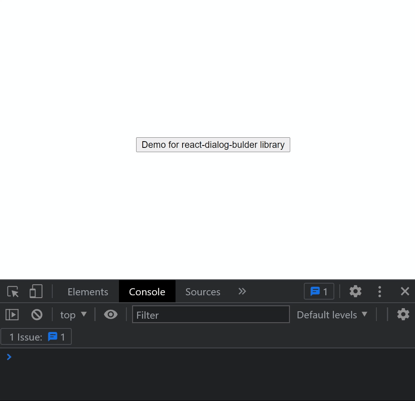Open the Default levels dropdown
The height and width of the screenshot is (401, 415).
332,315
